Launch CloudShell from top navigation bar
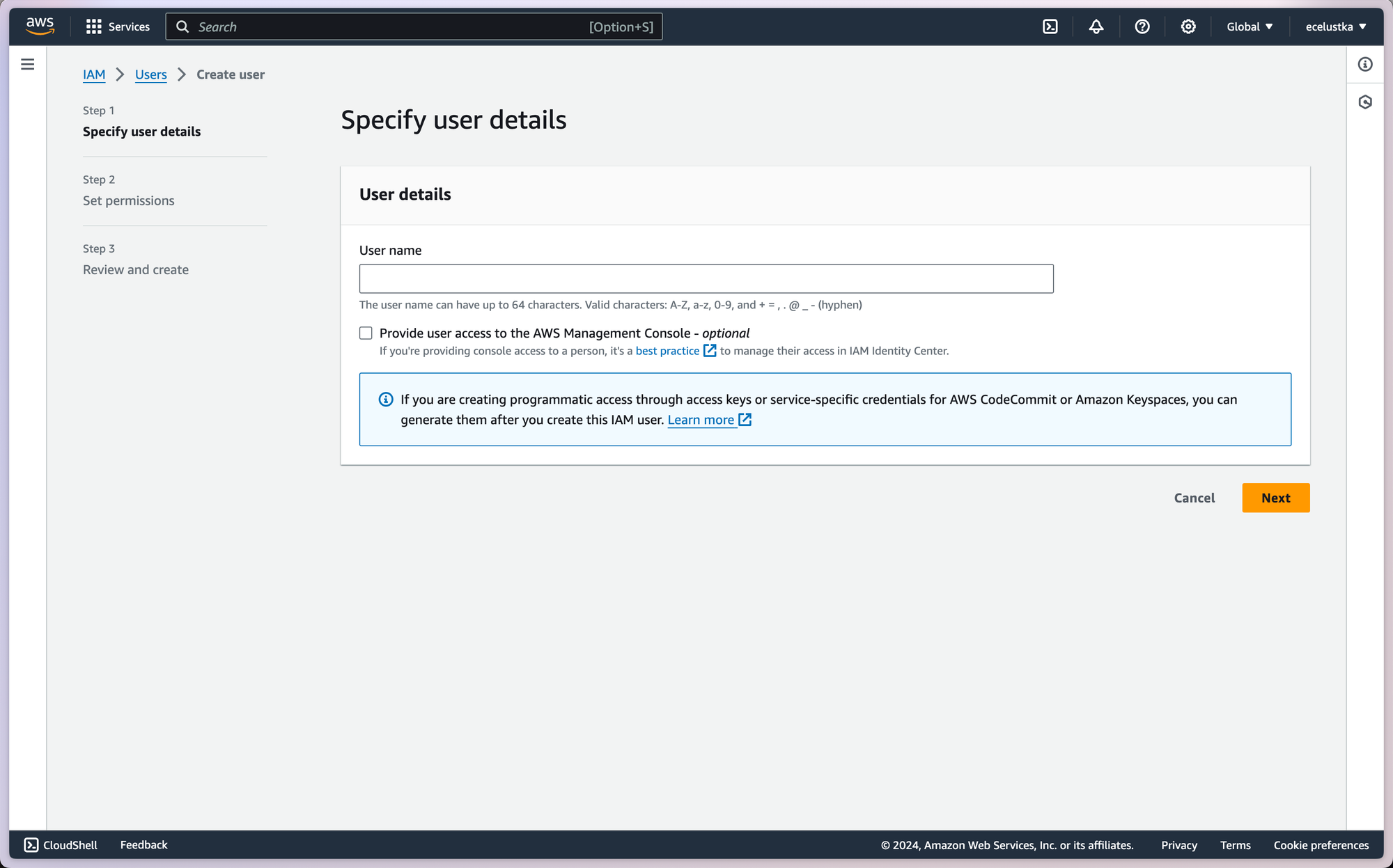 click(x=1050, y=26)
